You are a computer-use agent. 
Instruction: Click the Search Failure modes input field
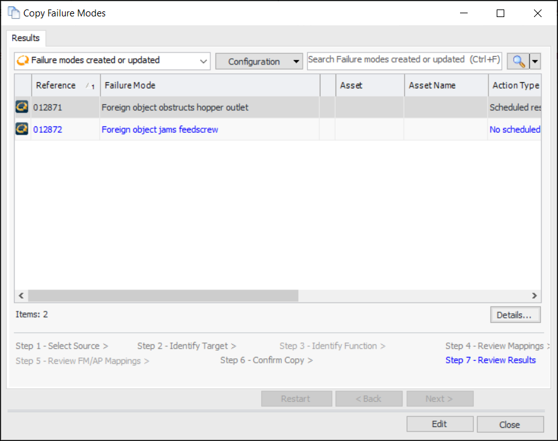click(404, 61)
